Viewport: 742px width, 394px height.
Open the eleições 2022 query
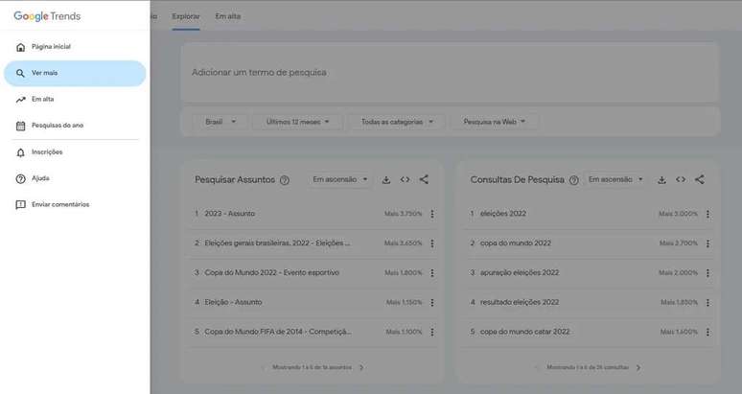[x=503, y=214]
